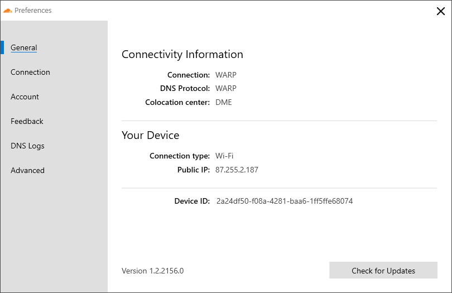Viewport: 452px width, 293px height.
Task: Select the Advanced tab
Action: pos(27,170)
